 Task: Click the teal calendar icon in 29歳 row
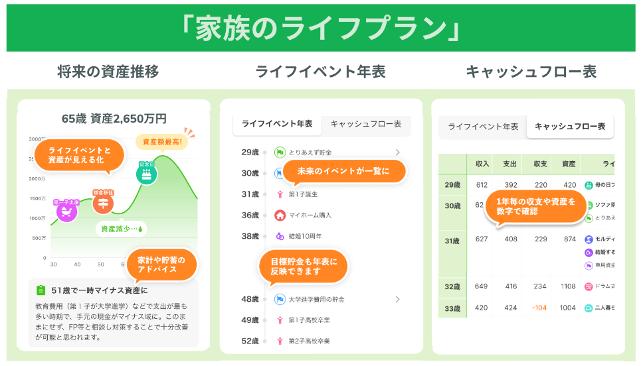point(589,185)
